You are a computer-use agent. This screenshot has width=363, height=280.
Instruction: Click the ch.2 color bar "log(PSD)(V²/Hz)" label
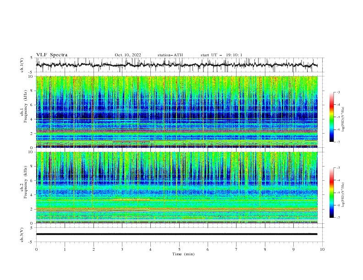[343, 194]
